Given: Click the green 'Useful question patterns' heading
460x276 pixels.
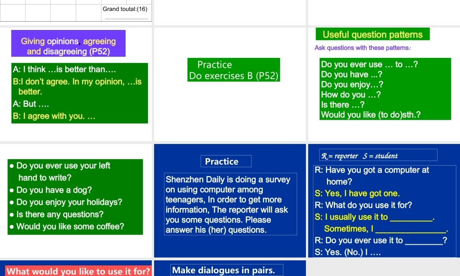Looking at the screenshot, I should coord(373,34).
